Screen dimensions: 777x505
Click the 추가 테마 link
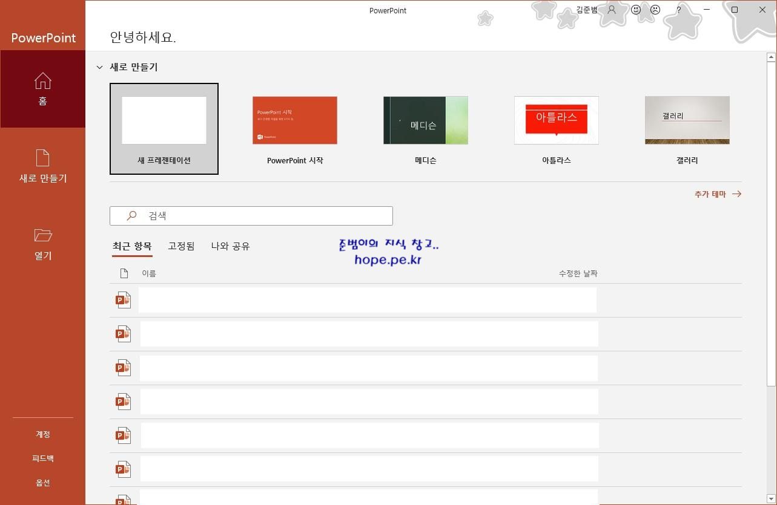[718, 194]
